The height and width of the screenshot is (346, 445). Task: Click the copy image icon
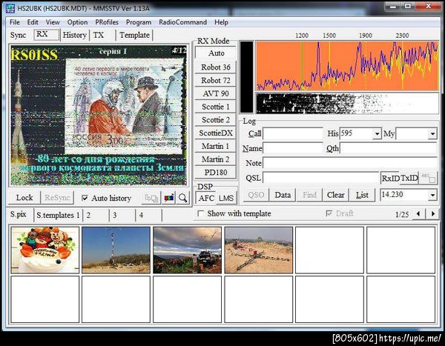151,198
